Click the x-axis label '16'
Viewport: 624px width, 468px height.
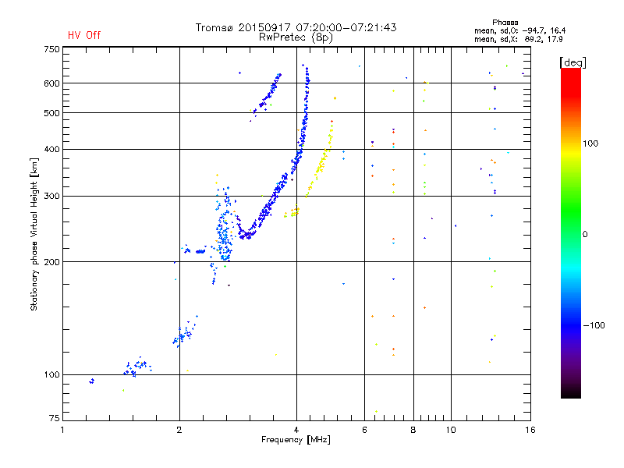(530, 430)
